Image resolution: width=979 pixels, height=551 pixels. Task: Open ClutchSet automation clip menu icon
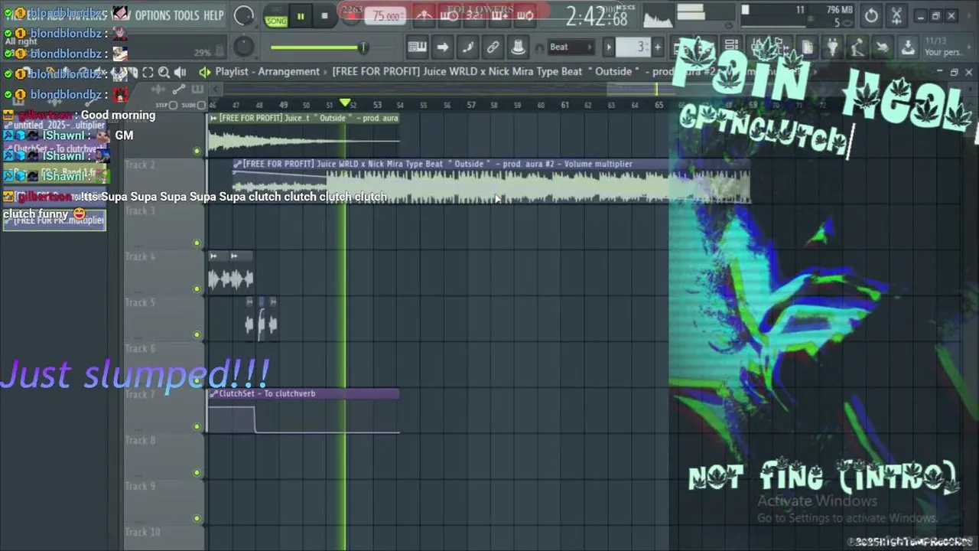pyautogui.click(x=213, y=393)
